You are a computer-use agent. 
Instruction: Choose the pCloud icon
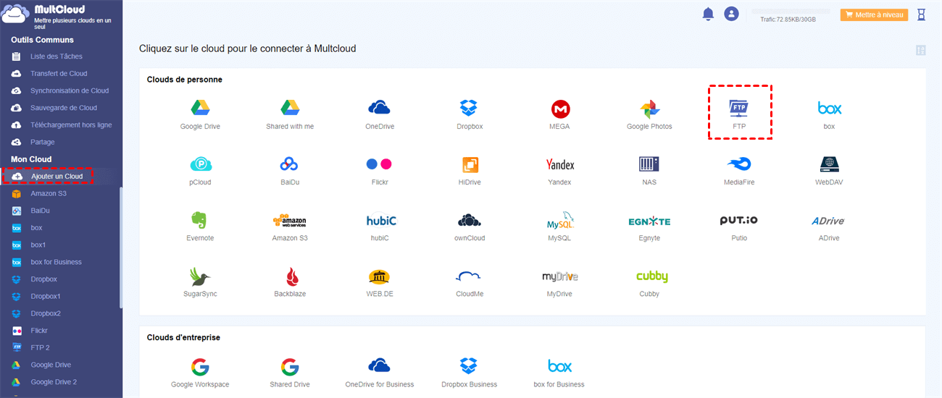(x=200, y=171)
